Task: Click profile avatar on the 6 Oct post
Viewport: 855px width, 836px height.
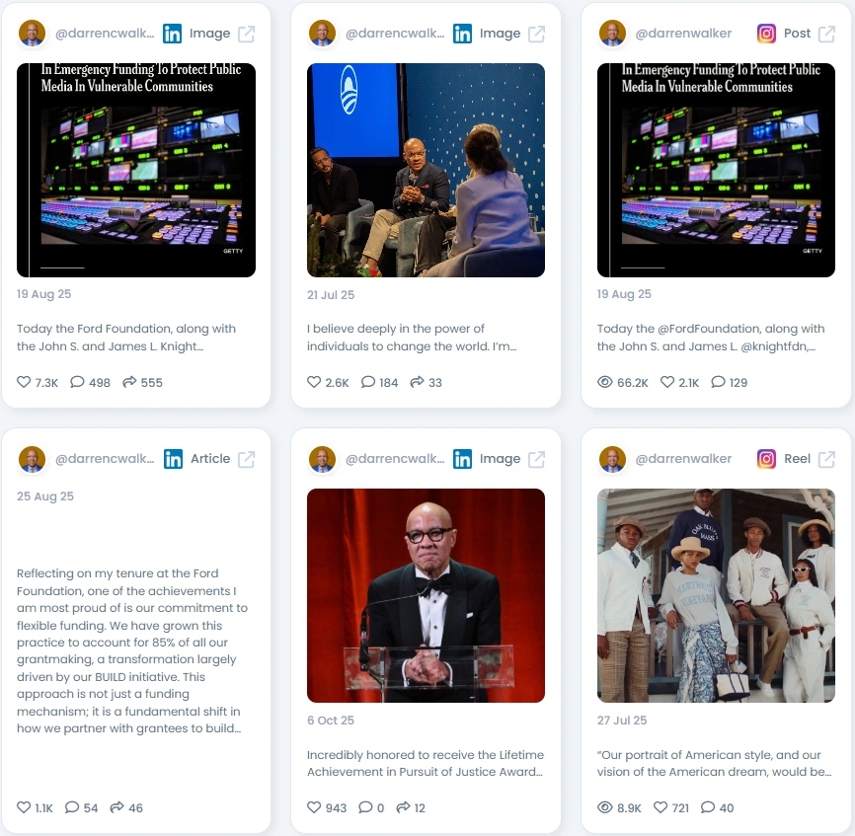Action: click(322, 459)
